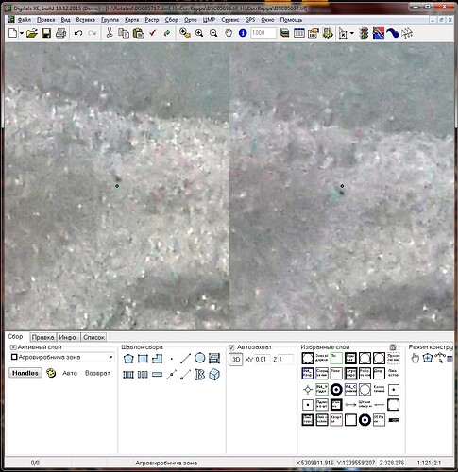
Task: Activate the Pan hand tool
Action: coord(229,33)
